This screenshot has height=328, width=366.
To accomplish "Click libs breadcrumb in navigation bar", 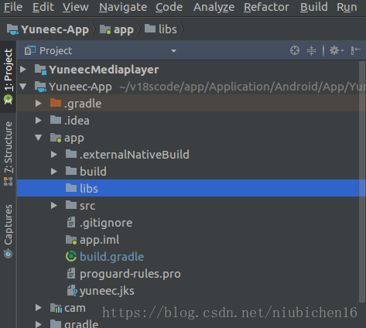I will coord(161,29).
